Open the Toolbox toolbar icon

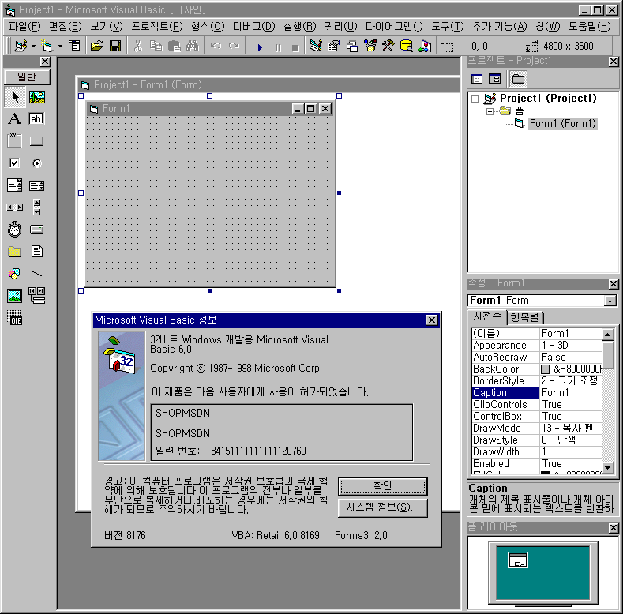388,46
